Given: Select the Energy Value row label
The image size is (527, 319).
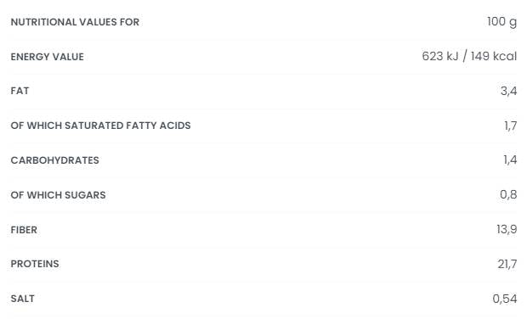Looking at the screenshot, I should 48,57.
